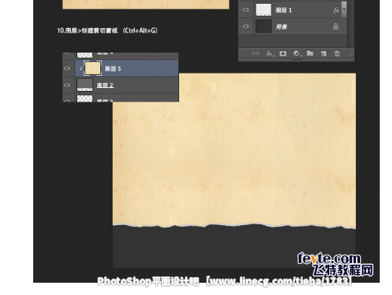This screenshot has width=392, height=295.
Task: Create a new layer with page icon
Action: (x=323, y=53)
